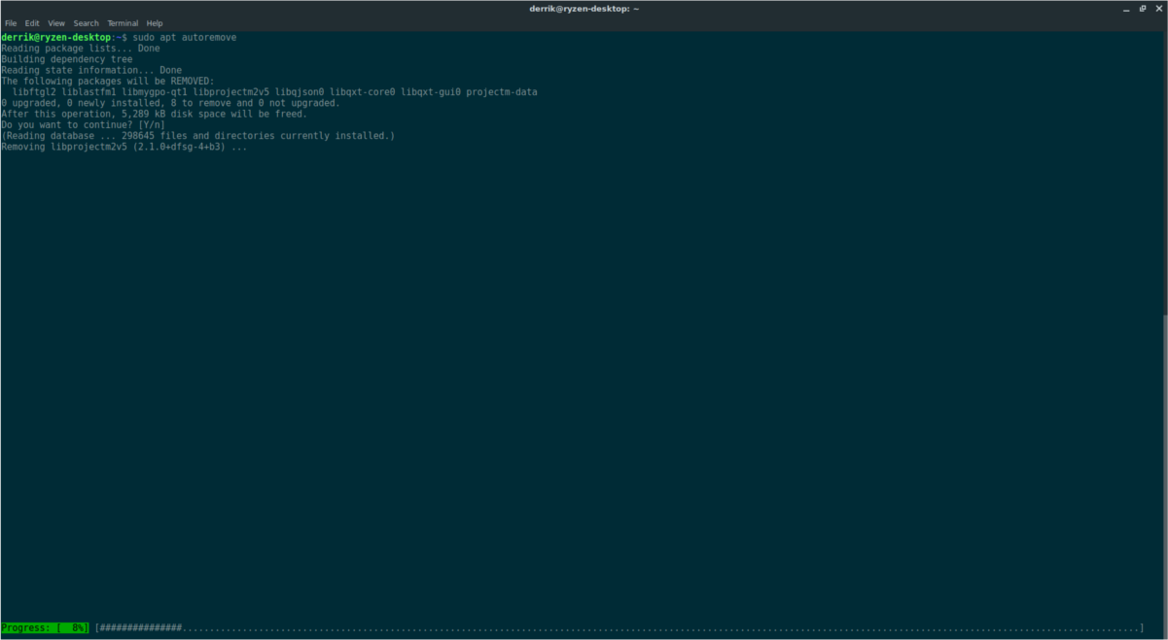
Task: Click 'The following packages will be REMOVED:' line
Action: click(x=107, y=81)
